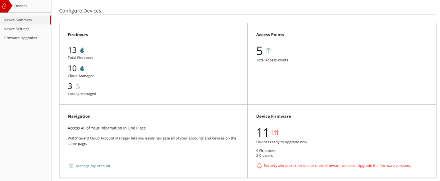Click the 2 Clusters line

tap(265, 156)
